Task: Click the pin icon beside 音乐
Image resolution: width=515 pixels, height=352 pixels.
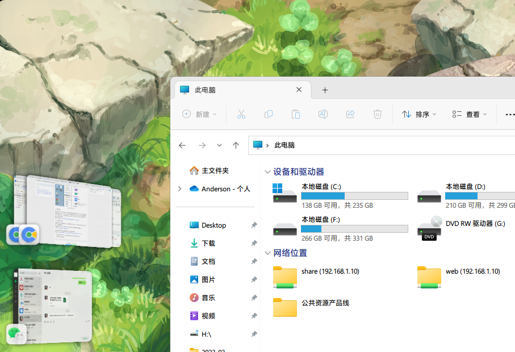Action: 254,297
